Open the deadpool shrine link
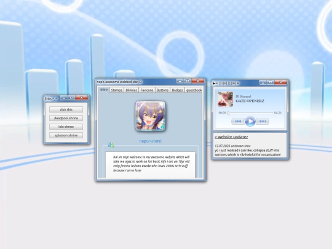 tap(66, 118)
